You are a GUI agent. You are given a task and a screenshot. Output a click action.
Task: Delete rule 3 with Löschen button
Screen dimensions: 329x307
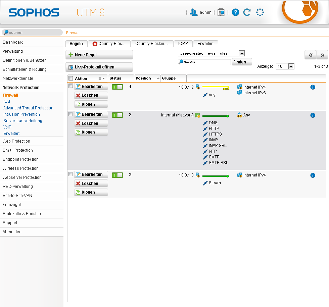click(x=91, y=184)
